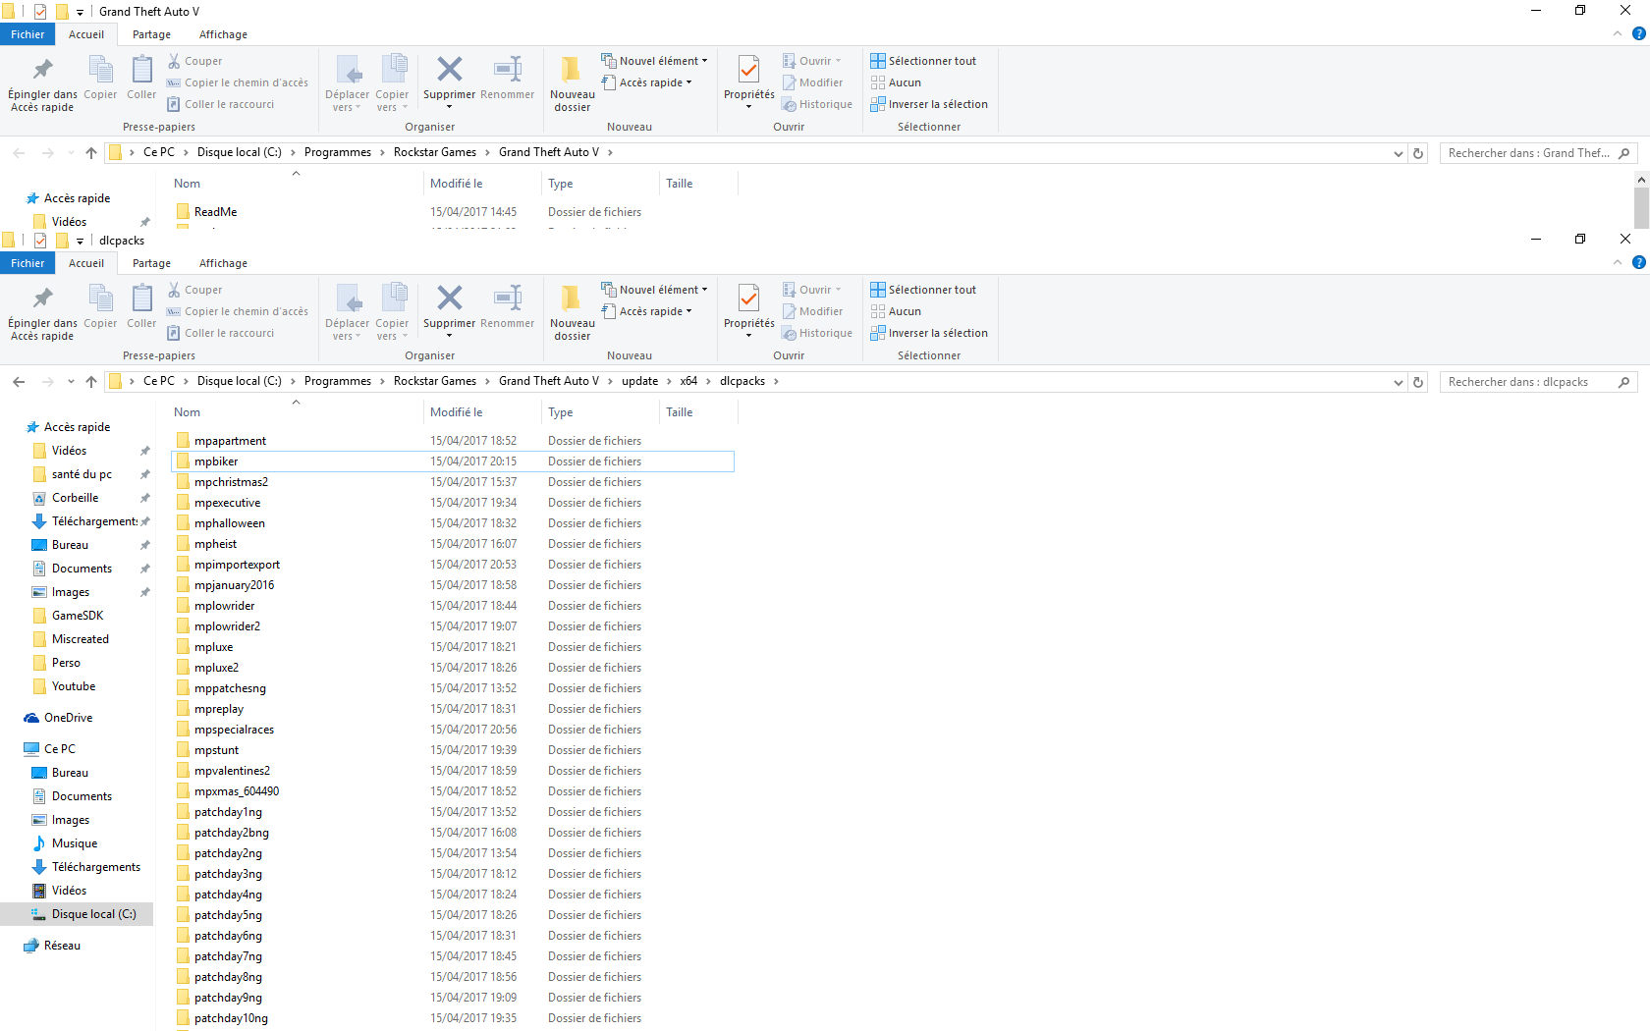Select Ce PC in navigation pane
This screenshot has height=1031, width=1650.
pos(49,749)
